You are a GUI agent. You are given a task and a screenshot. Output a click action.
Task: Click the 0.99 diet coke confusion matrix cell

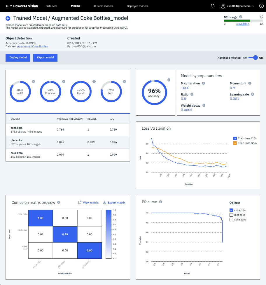[65, 234]
